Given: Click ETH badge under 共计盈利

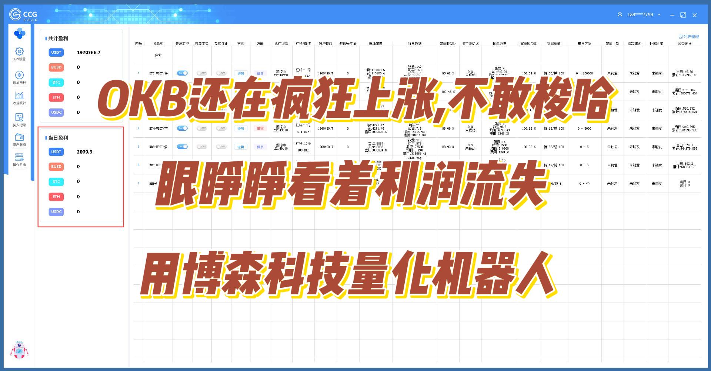Looking at the screenshot, I should point(56,97).
